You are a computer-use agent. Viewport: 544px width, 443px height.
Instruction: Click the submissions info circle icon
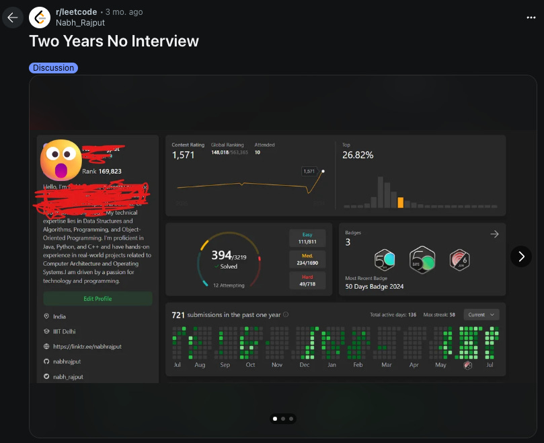coord(286,314)
